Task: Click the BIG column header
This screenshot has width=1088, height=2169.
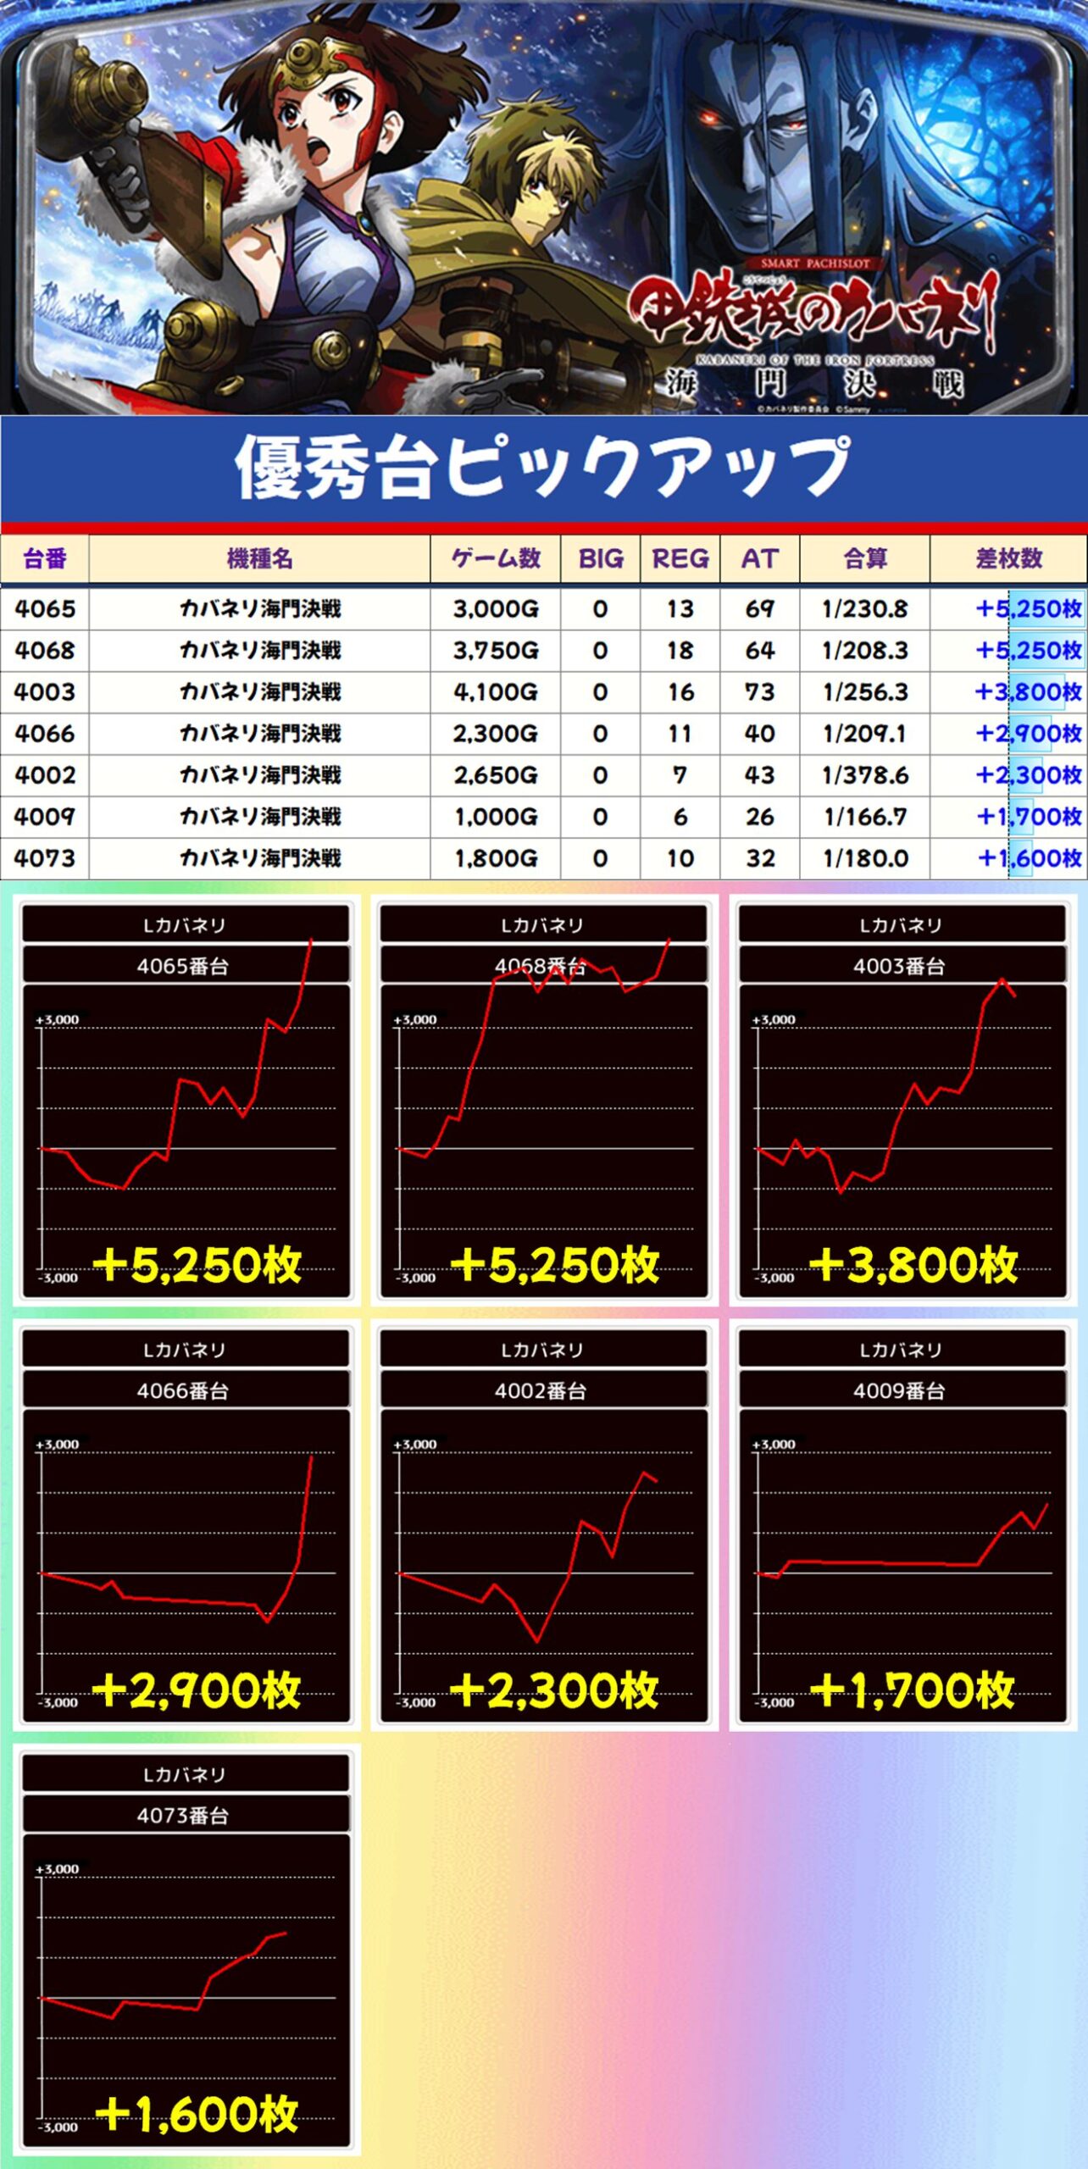Action: [601, 559]
